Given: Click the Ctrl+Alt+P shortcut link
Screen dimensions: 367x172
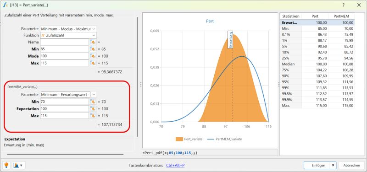Looking at the screenshot, I should pyautogui.click(x=175, y=165).
